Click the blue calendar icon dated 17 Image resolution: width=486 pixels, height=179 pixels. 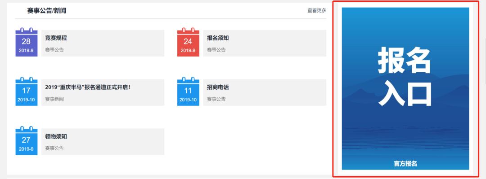[x=27, y=91]
